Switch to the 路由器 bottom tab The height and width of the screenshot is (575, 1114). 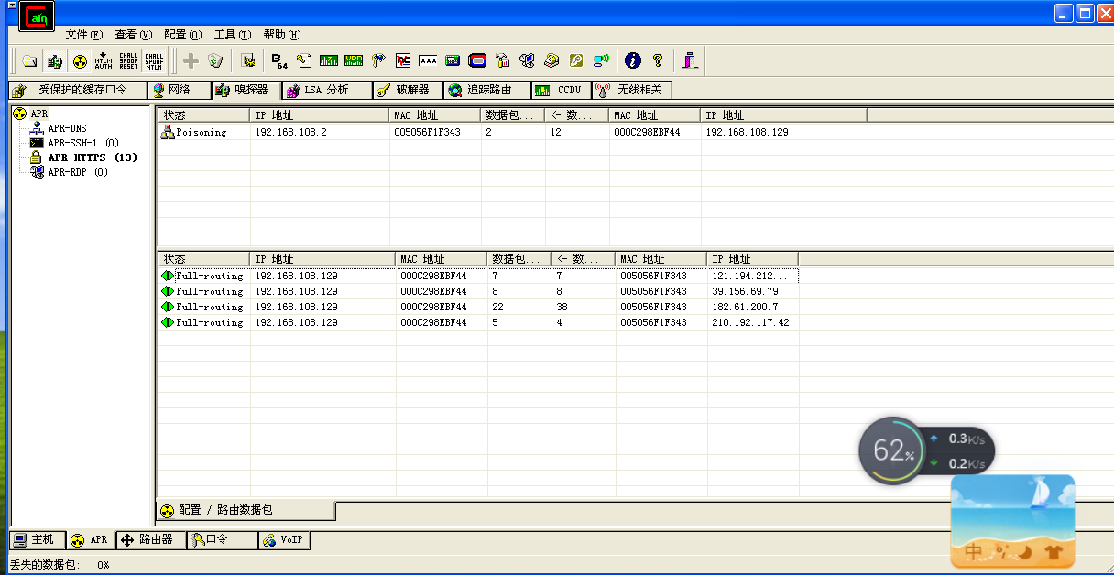point(150,540)
